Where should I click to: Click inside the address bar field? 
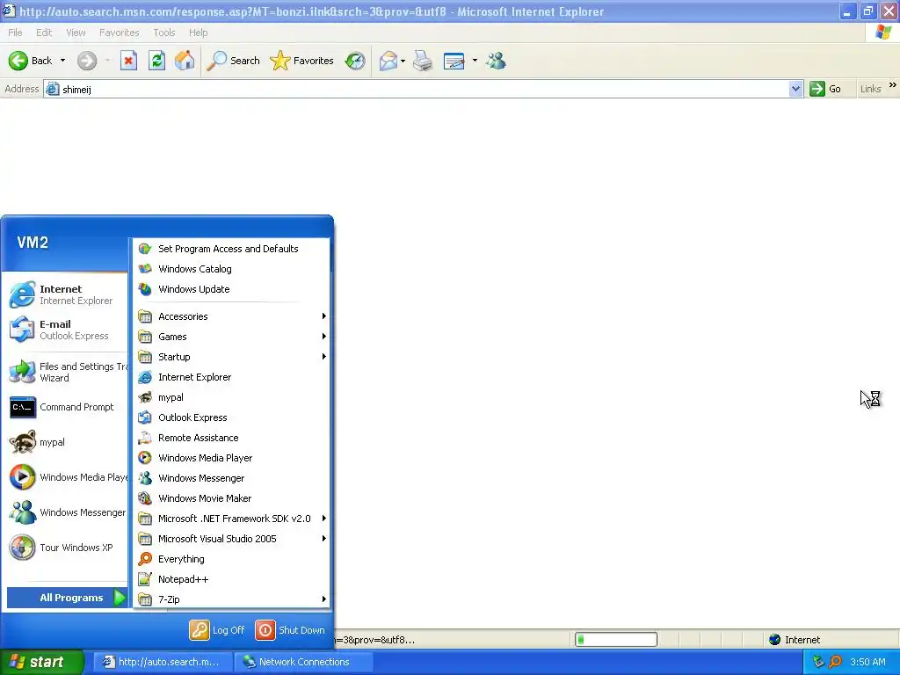[425, 89]
